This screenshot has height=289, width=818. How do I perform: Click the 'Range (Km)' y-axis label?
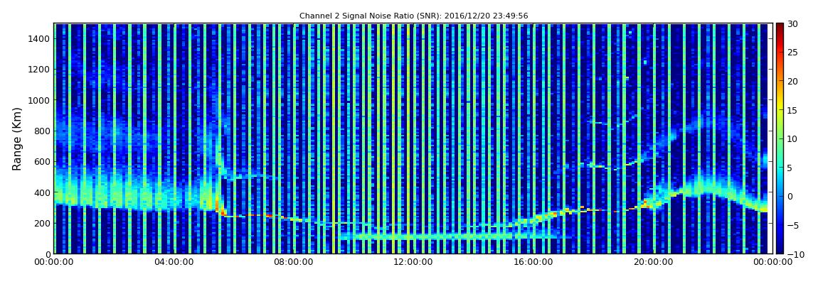click(x=17, y=138)
